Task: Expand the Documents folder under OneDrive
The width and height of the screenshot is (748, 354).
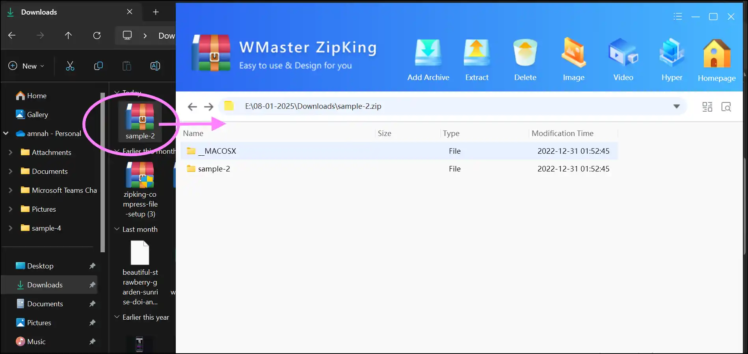Action: coord(11,171)
